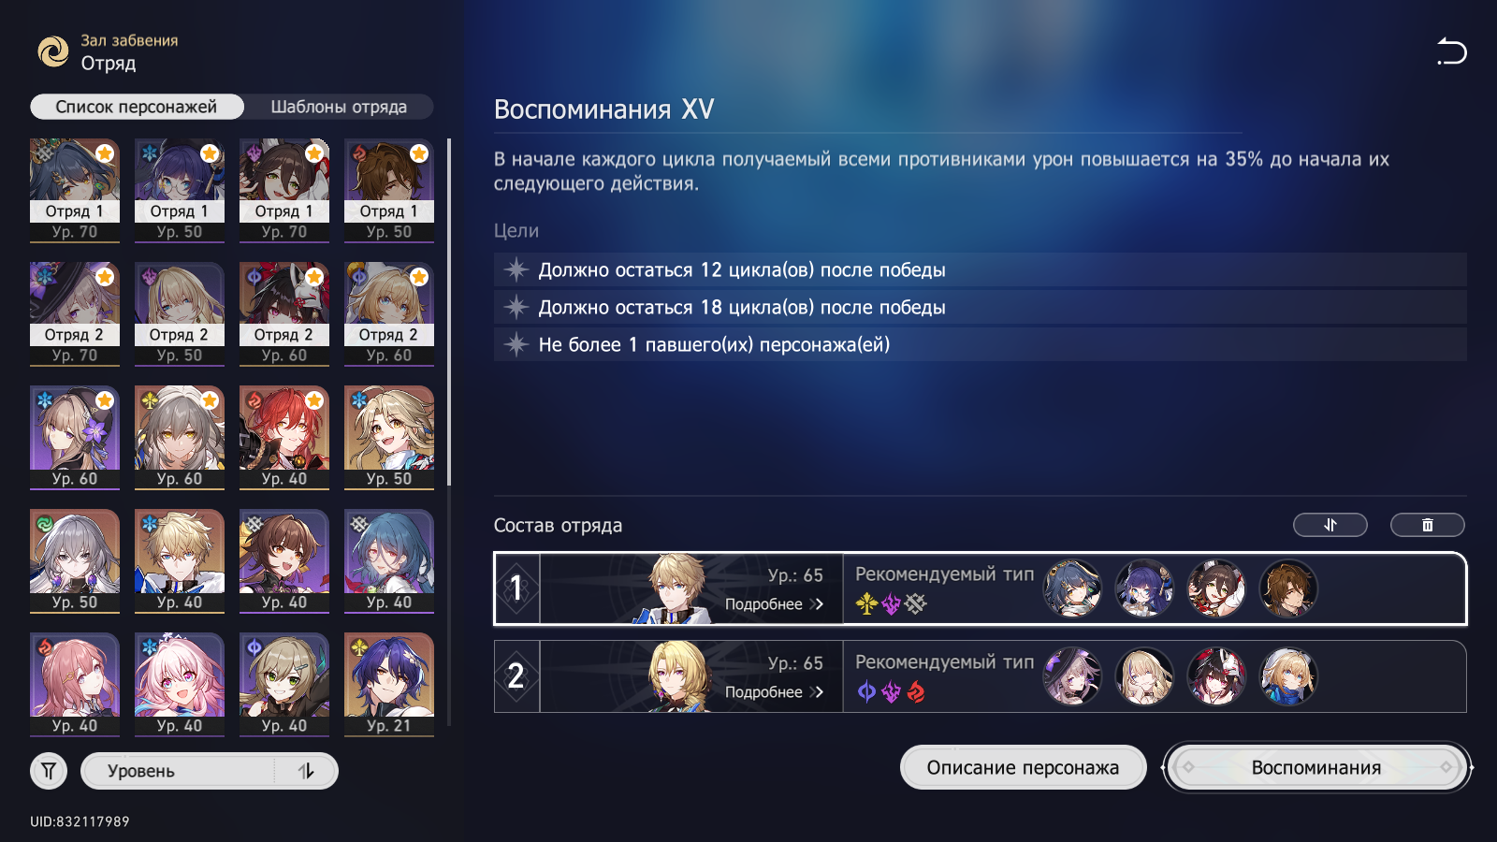Clear the squad with the trash icon
This screenshot has width=1497, height=842.
(x=1427, y=525)
